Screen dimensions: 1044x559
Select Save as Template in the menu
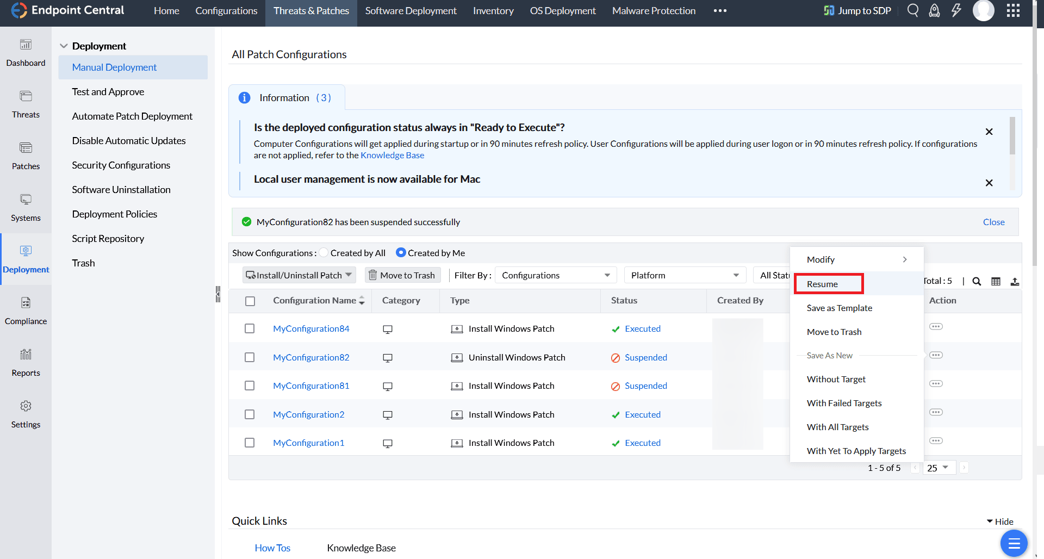point(839,308)
